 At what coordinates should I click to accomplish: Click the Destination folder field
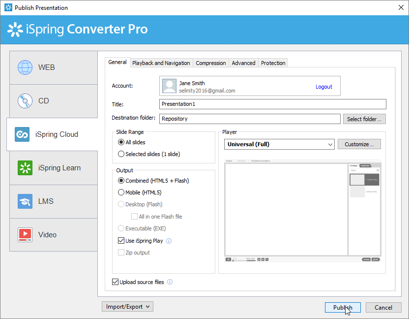click(x=250, y=119)
